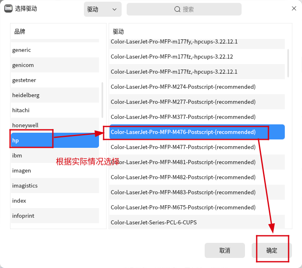Image resolution: width=302 pixels, height=268 pixels.
Task: Close the driver selection dialog
Action: tap(294, 8)
